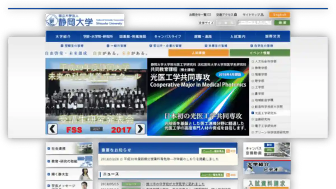Screen dimensions: 336x189
Task: Click RSS icon in 重要なお知らせ header
Action: (x=228, y=151)
